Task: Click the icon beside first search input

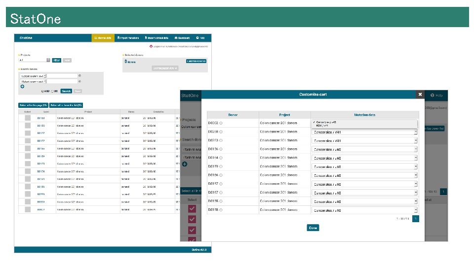Action: [x=80, y=76]
